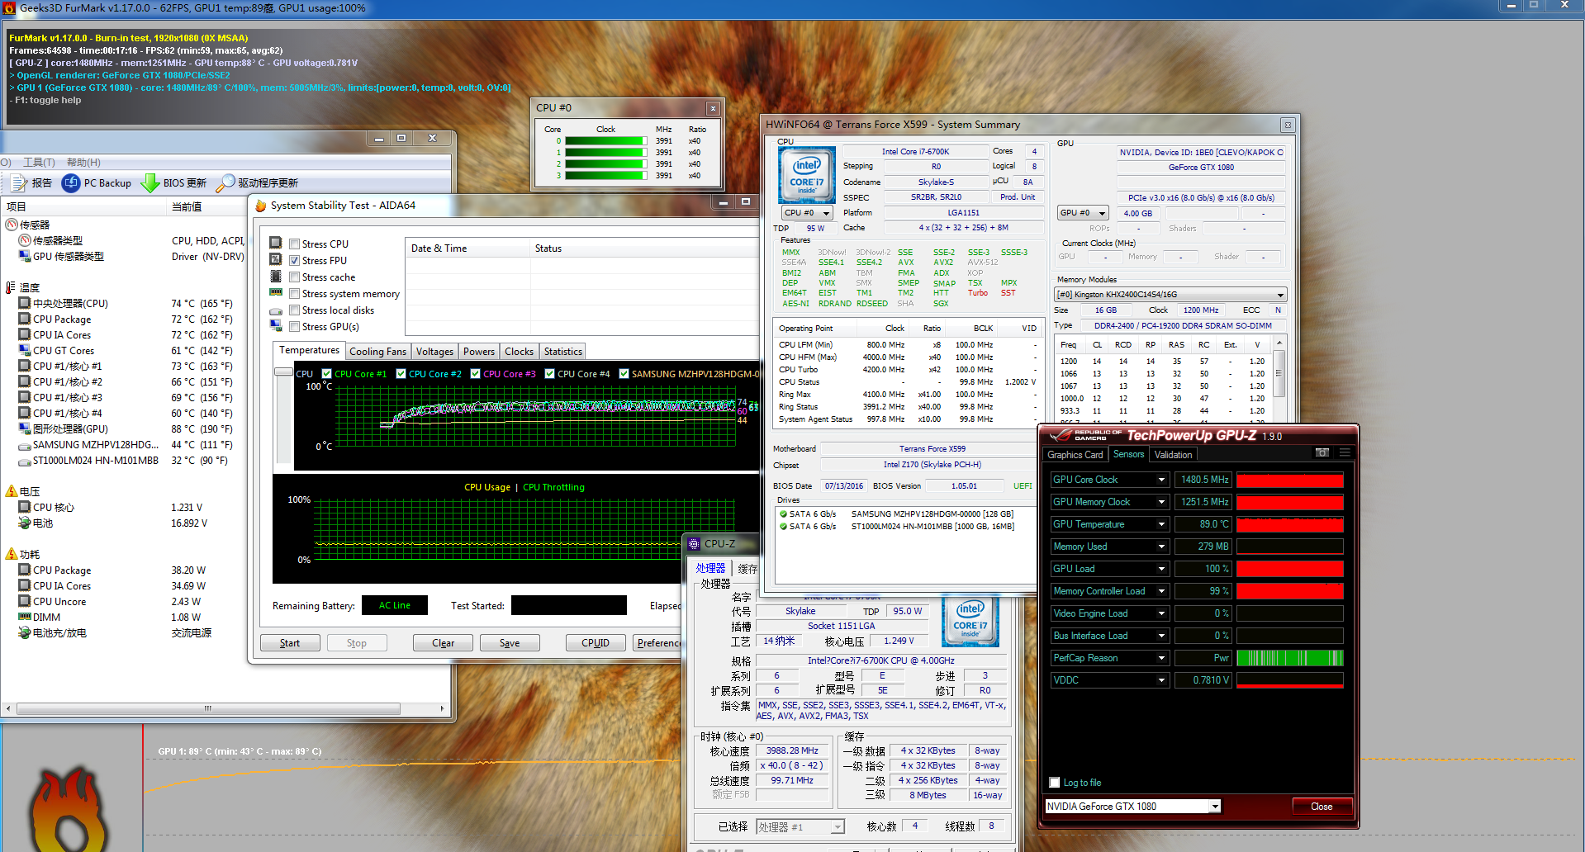Click the Save button in stability test
Image resolution: width=1585 pixels, height=852 pixels.
coord(510,643)
